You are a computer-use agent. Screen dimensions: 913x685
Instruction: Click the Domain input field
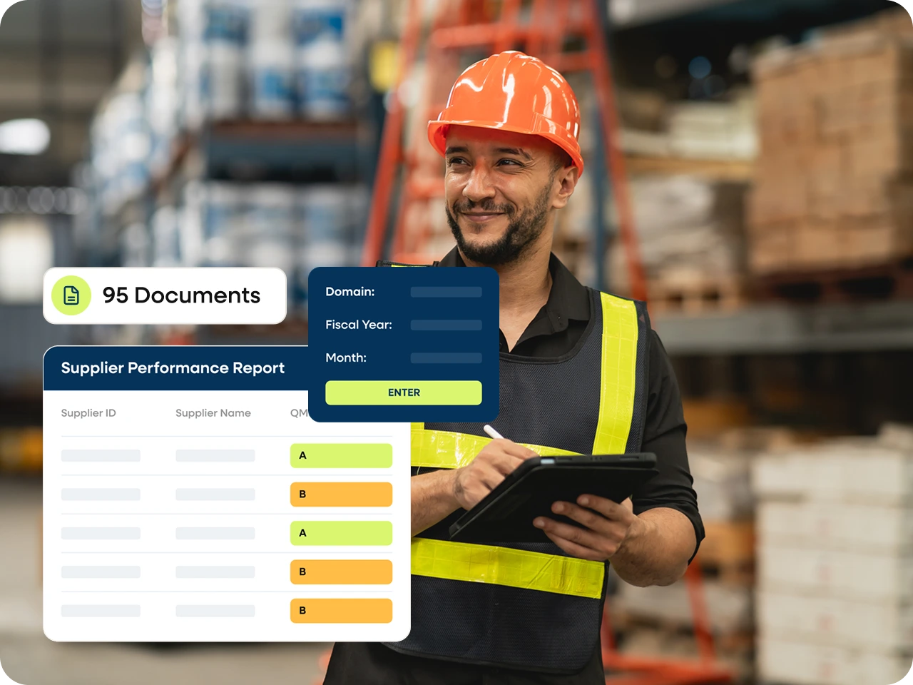coord(447,292)
